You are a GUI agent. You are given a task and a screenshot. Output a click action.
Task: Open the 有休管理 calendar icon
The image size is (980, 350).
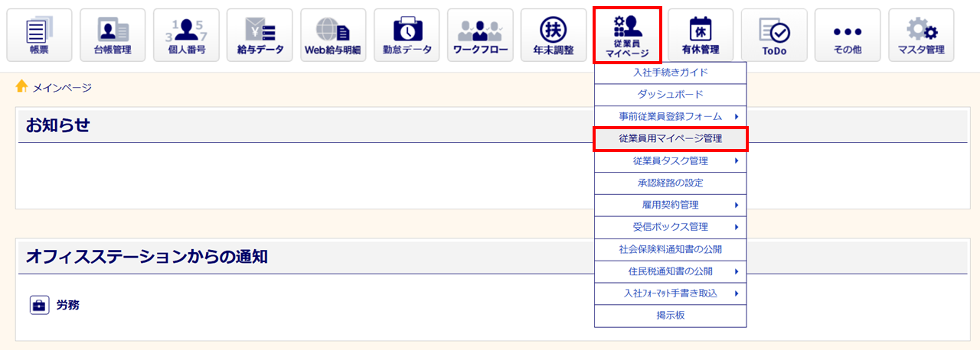click(701, 35)
